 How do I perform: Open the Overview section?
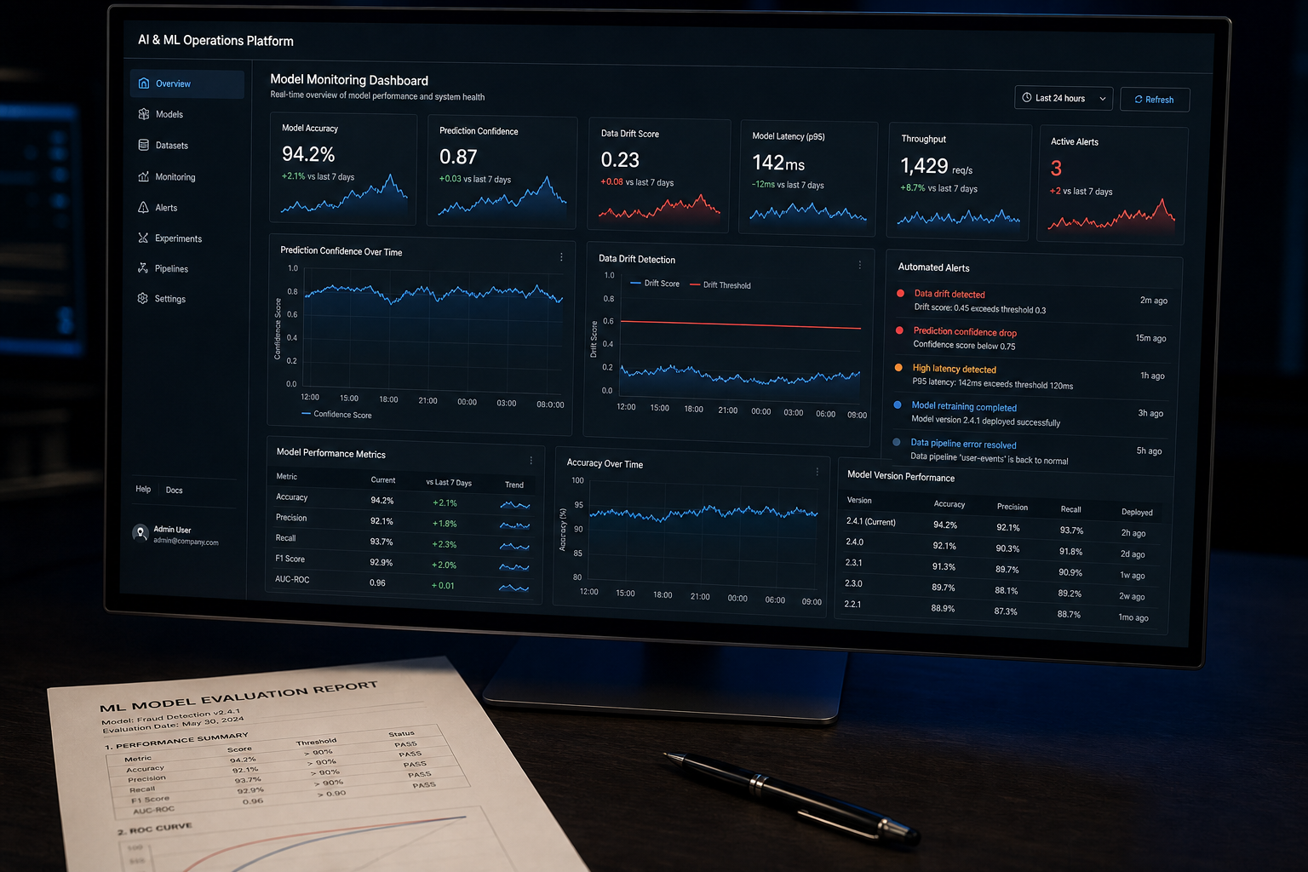coord(187,83)
